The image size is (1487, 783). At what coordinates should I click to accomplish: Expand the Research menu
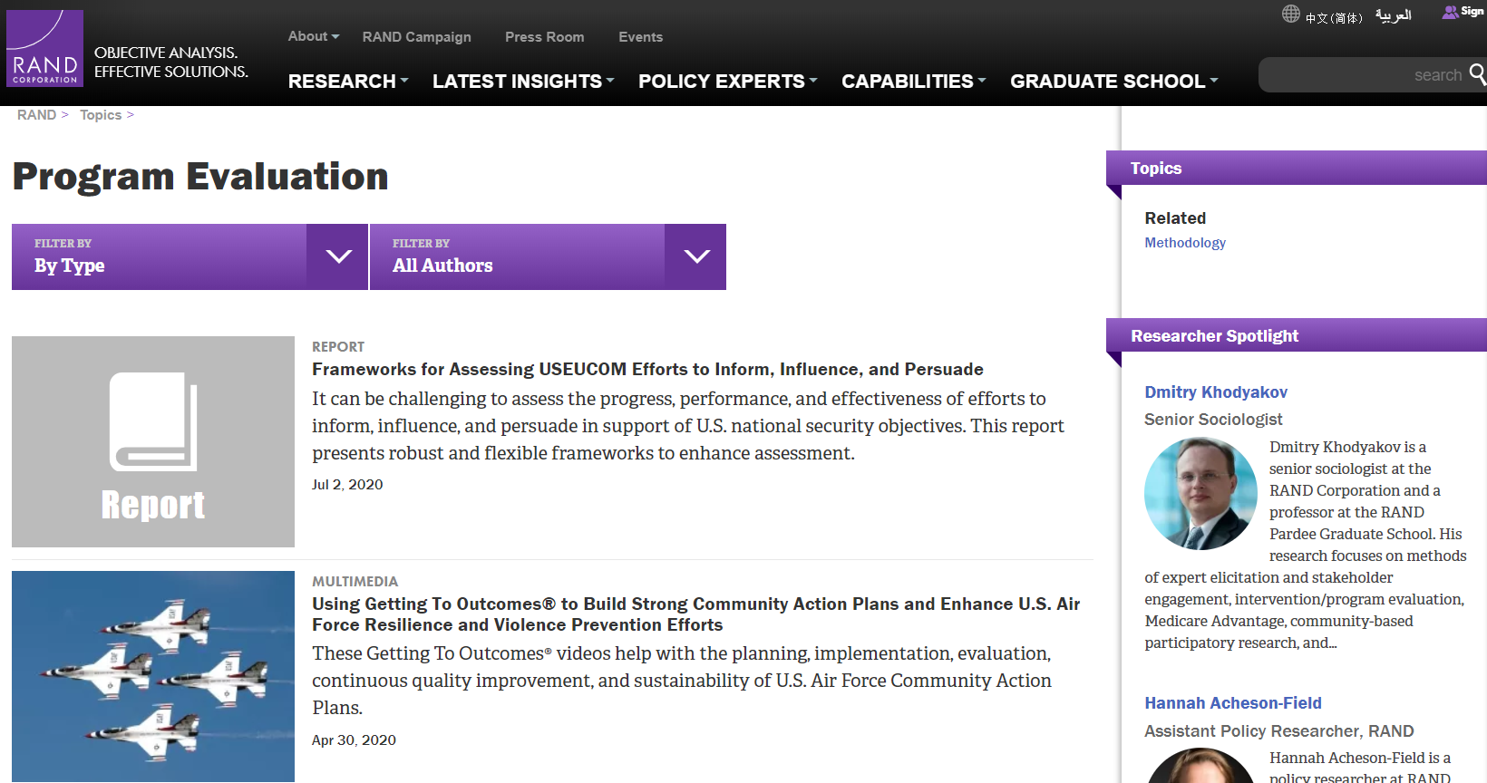(x=348, y=82)
